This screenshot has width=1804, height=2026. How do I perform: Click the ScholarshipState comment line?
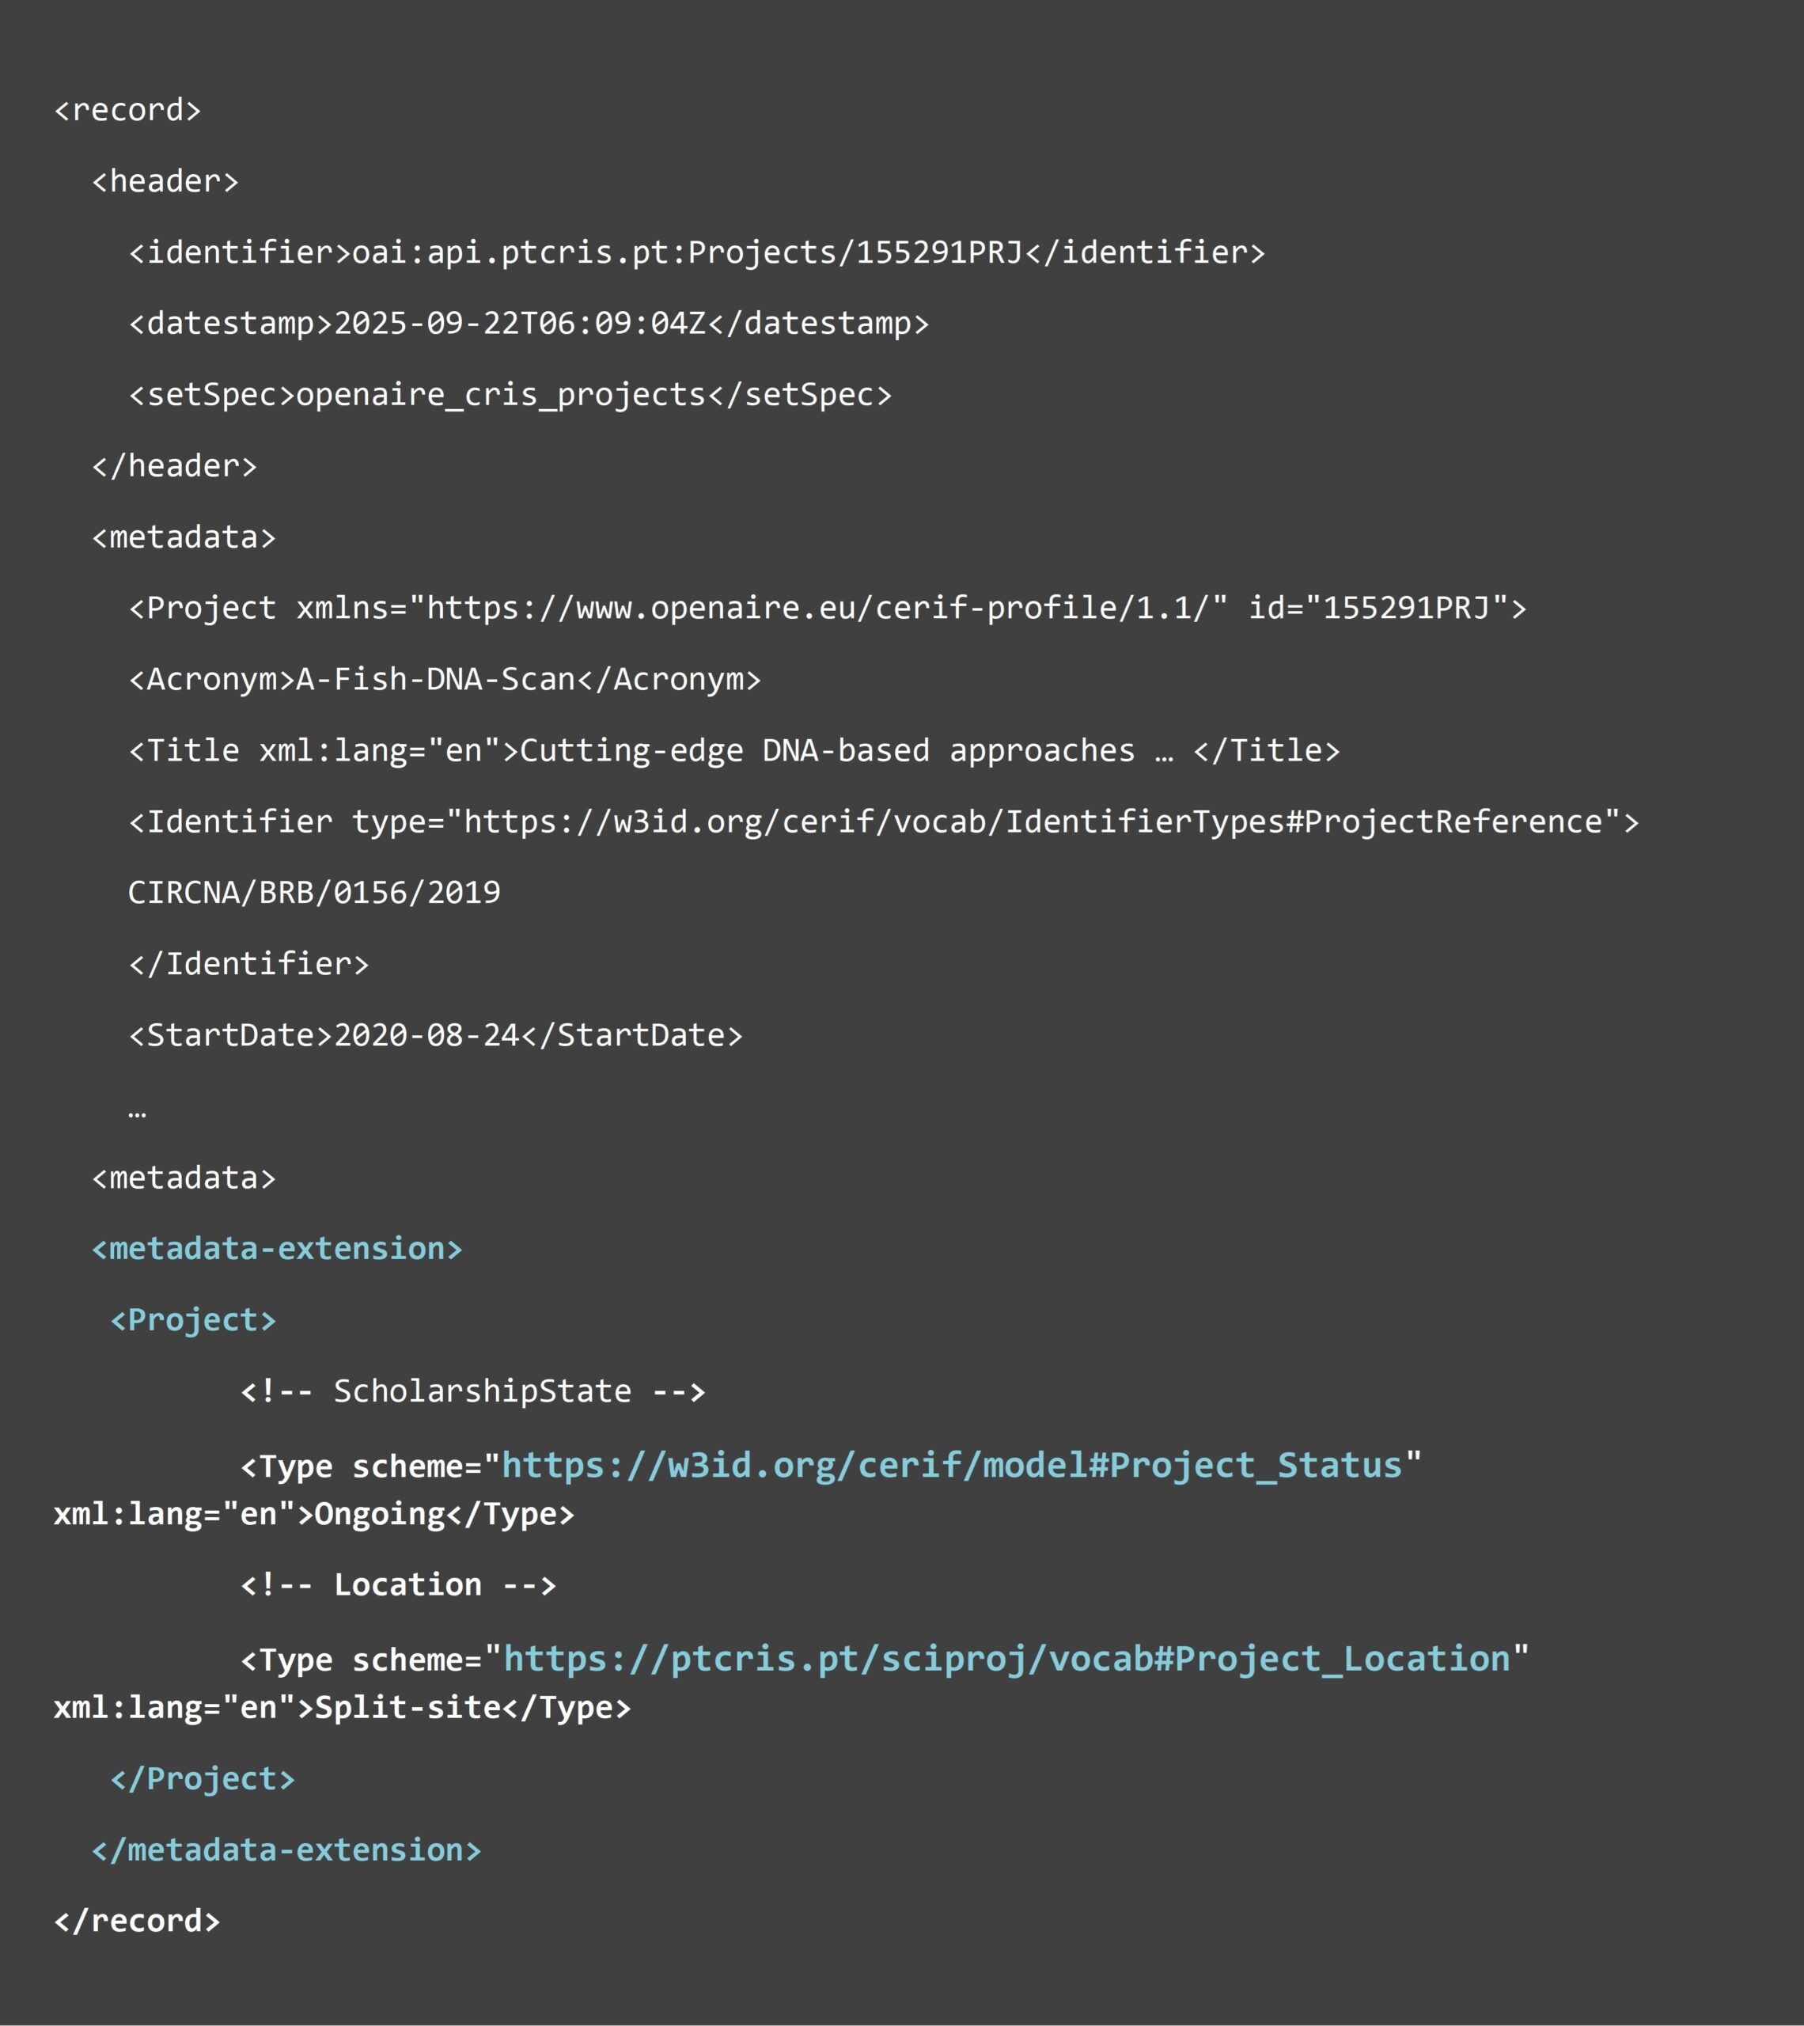(473, 1391)
